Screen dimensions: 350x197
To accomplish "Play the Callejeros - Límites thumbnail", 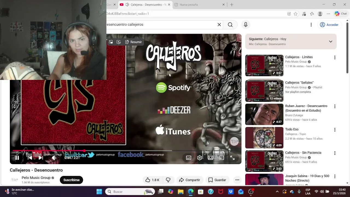I will coord(264,65).
